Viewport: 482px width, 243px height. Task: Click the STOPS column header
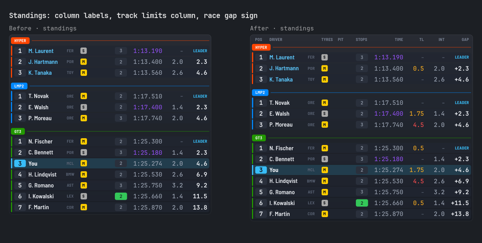click(361, 40)
